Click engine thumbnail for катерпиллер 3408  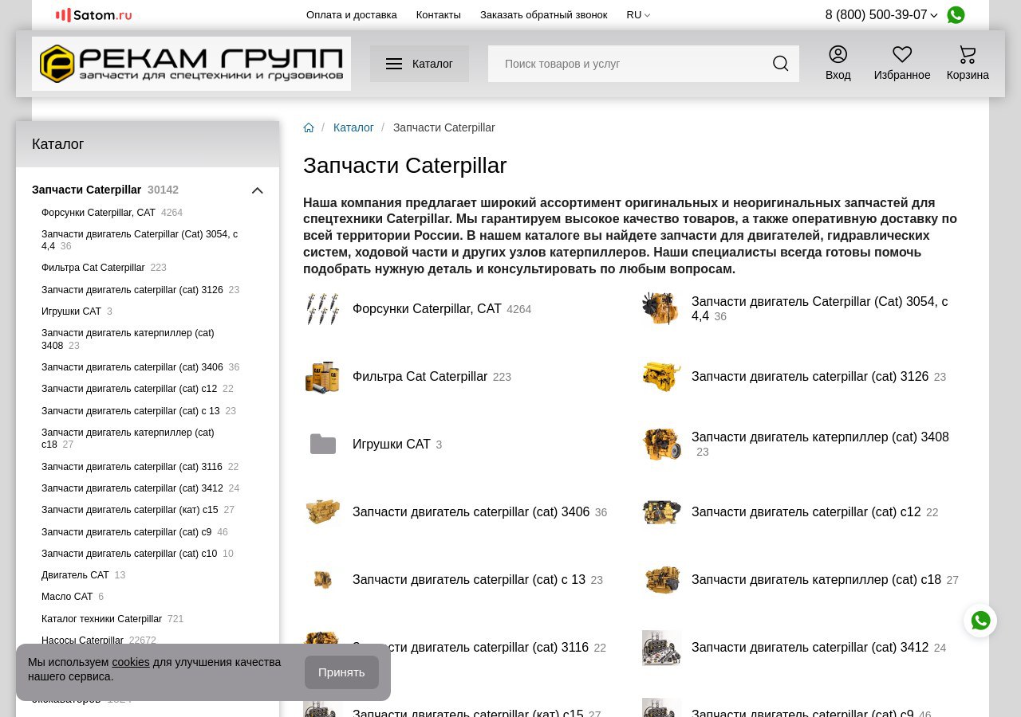click(661, 445)
